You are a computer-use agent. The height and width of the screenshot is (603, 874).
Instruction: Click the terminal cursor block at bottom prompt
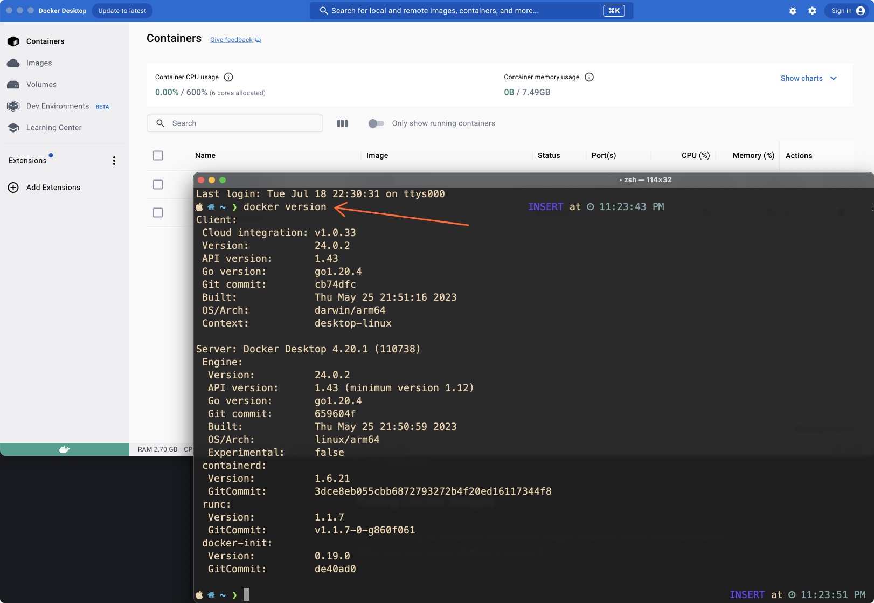coord(246,594)
